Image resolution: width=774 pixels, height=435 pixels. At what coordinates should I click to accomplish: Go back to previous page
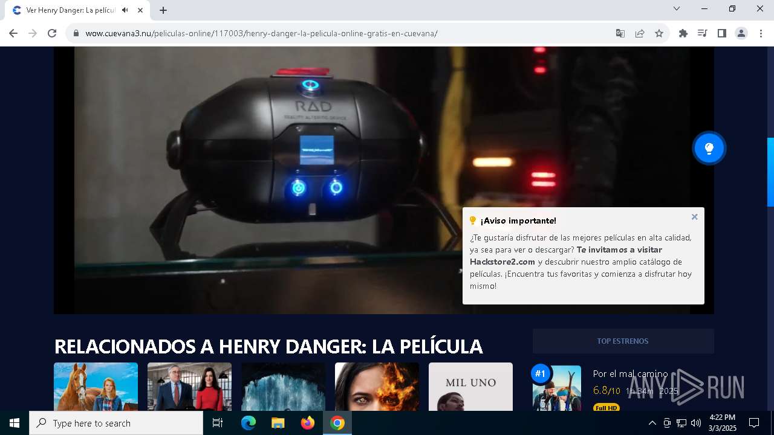(13, 33)
